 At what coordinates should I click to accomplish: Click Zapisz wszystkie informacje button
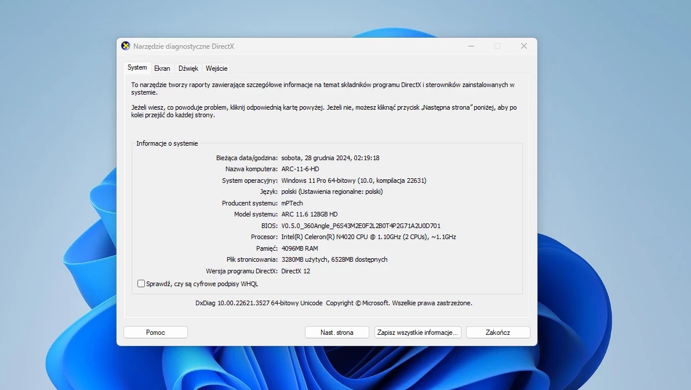pyautogui.click(x=417, y=332)
